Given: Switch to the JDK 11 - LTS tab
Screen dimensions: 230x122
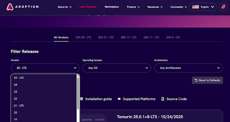Looking at the screenshot, I should [151, 37].
